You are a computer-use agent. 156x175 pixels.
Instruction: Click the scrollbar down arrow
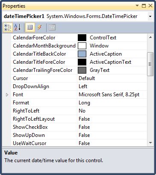[x=150, y=142]
